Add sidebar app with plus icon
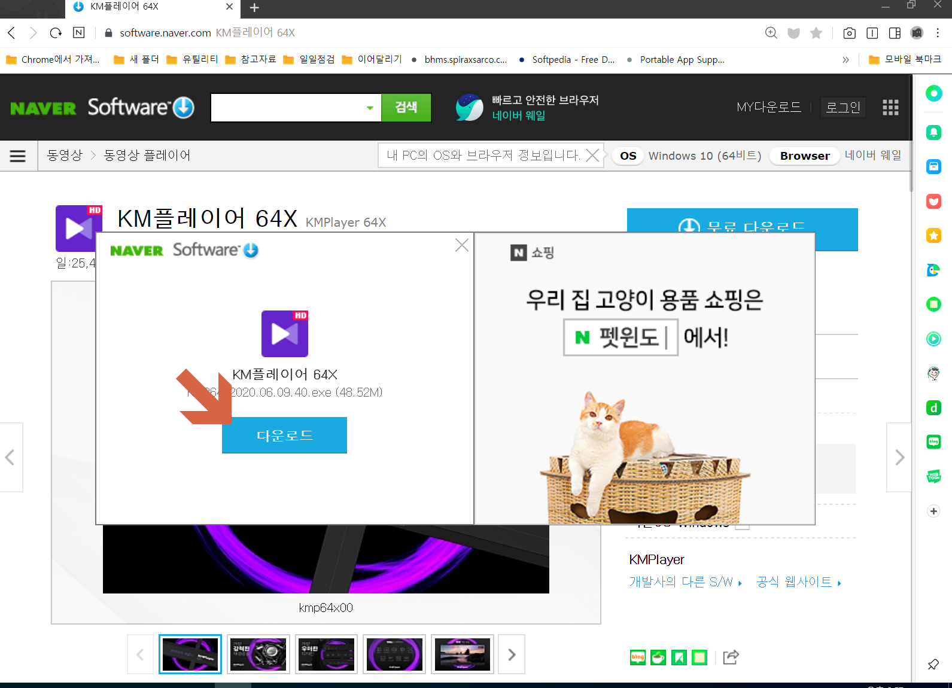The width and height of the screenshot is (952, 688). click(933, 511)
